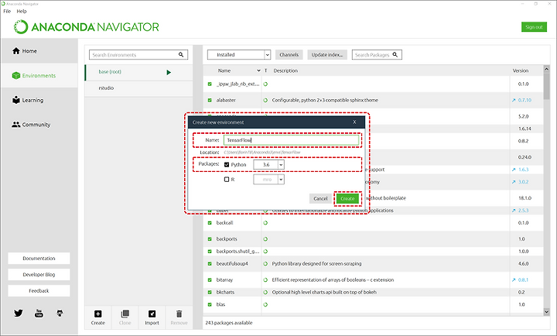Toggle the backcall package checkbox

(x=210, y=223)
